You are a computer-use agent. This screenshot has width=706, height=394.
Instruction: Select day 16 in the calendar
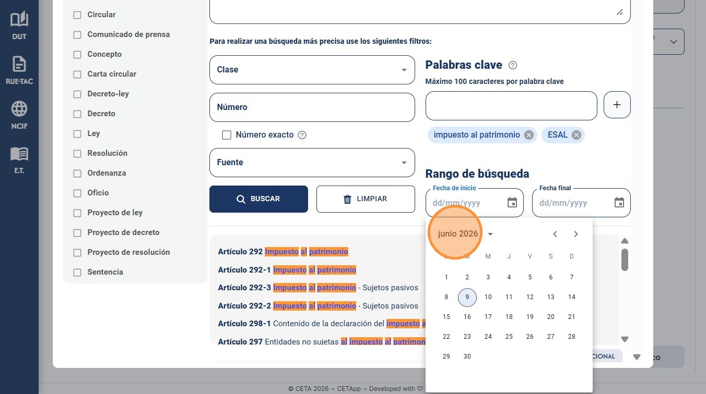tap(467, 317)
